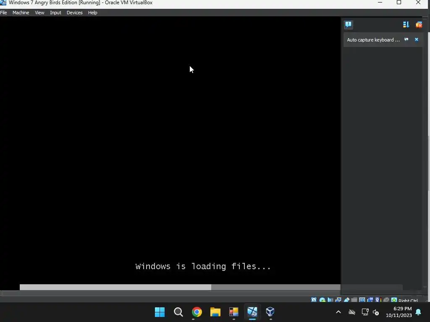Click the keep finished progresses icon
The image size is (430, 322).
tap(406, 25)
